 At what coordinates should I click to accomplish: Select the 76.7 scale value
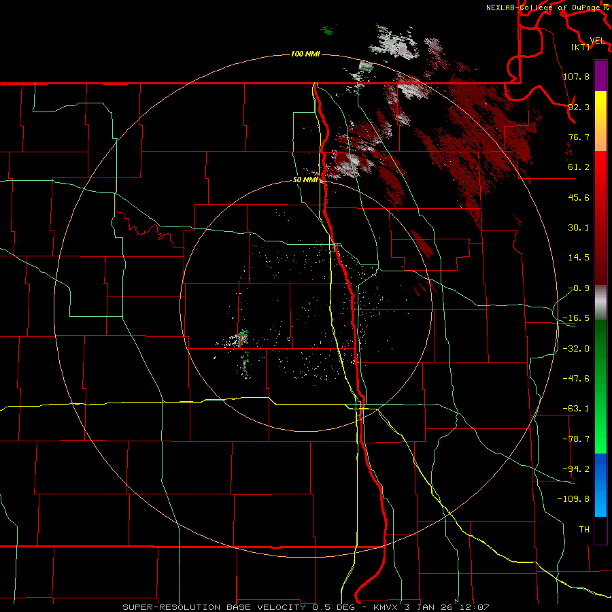tap(579, 137)
